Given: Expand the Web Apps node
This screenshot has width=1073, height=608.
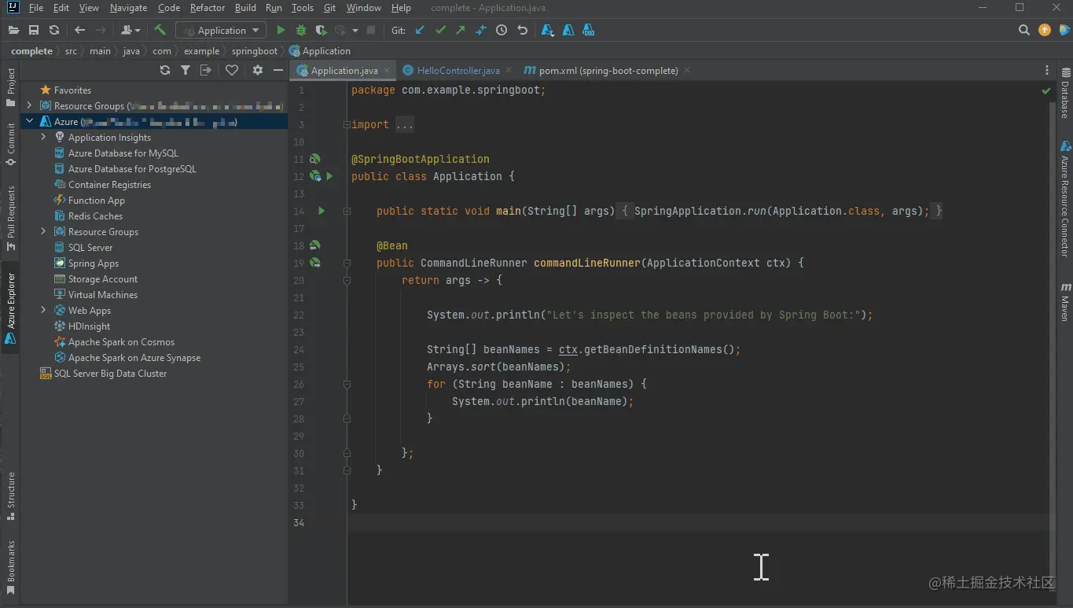Looking at the screenshot, I should (x=43, y=310).
